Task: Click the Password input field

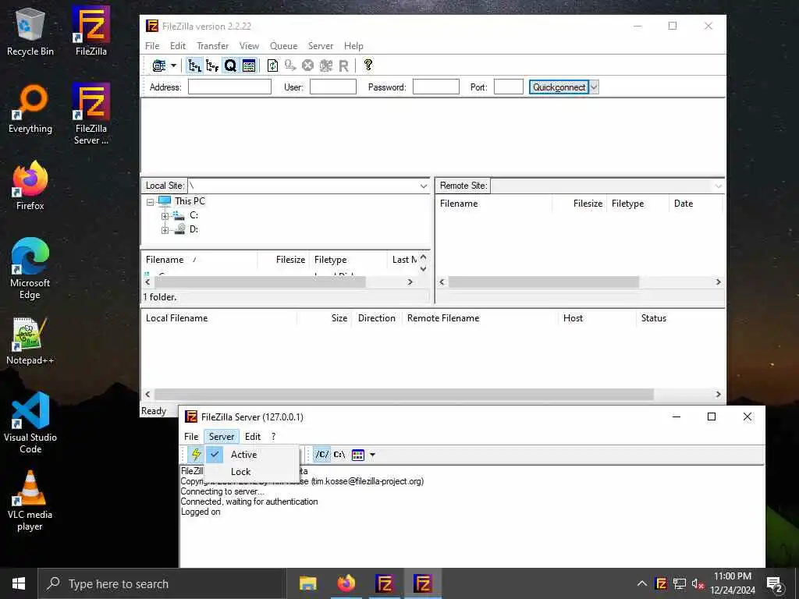Action: 435,87
